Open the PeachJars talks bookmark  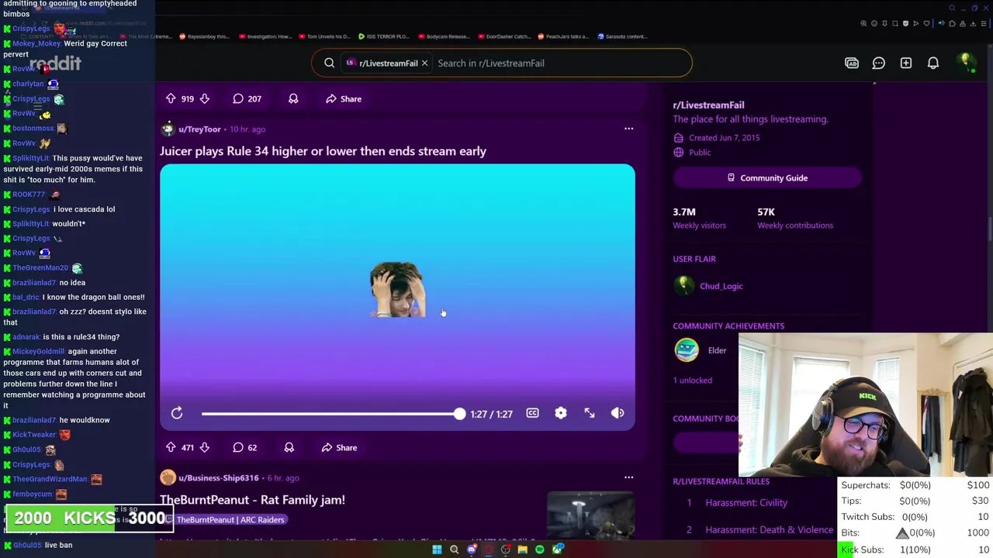(x=563, y=36)
